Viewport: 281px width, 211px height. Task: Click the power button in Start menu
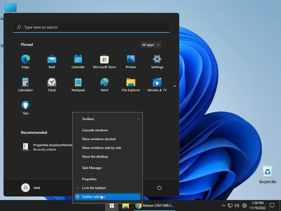(x=159, y=188)
